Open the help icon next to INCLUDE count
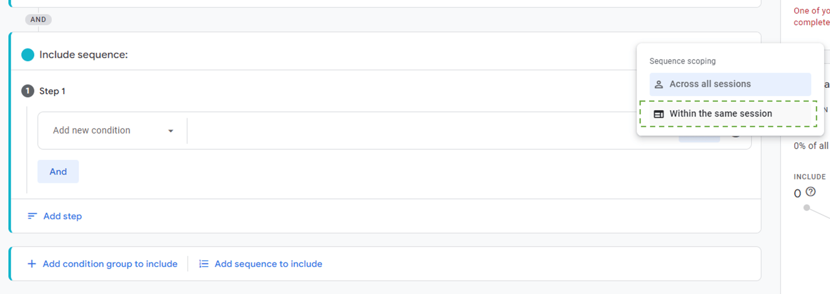Image resolution: width=830 pixels, height=294 pixels. pyautogui.click(x=811, y=192)
